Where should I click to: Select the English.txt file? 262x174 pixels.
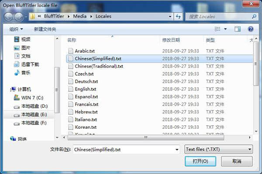coord(86,89)
